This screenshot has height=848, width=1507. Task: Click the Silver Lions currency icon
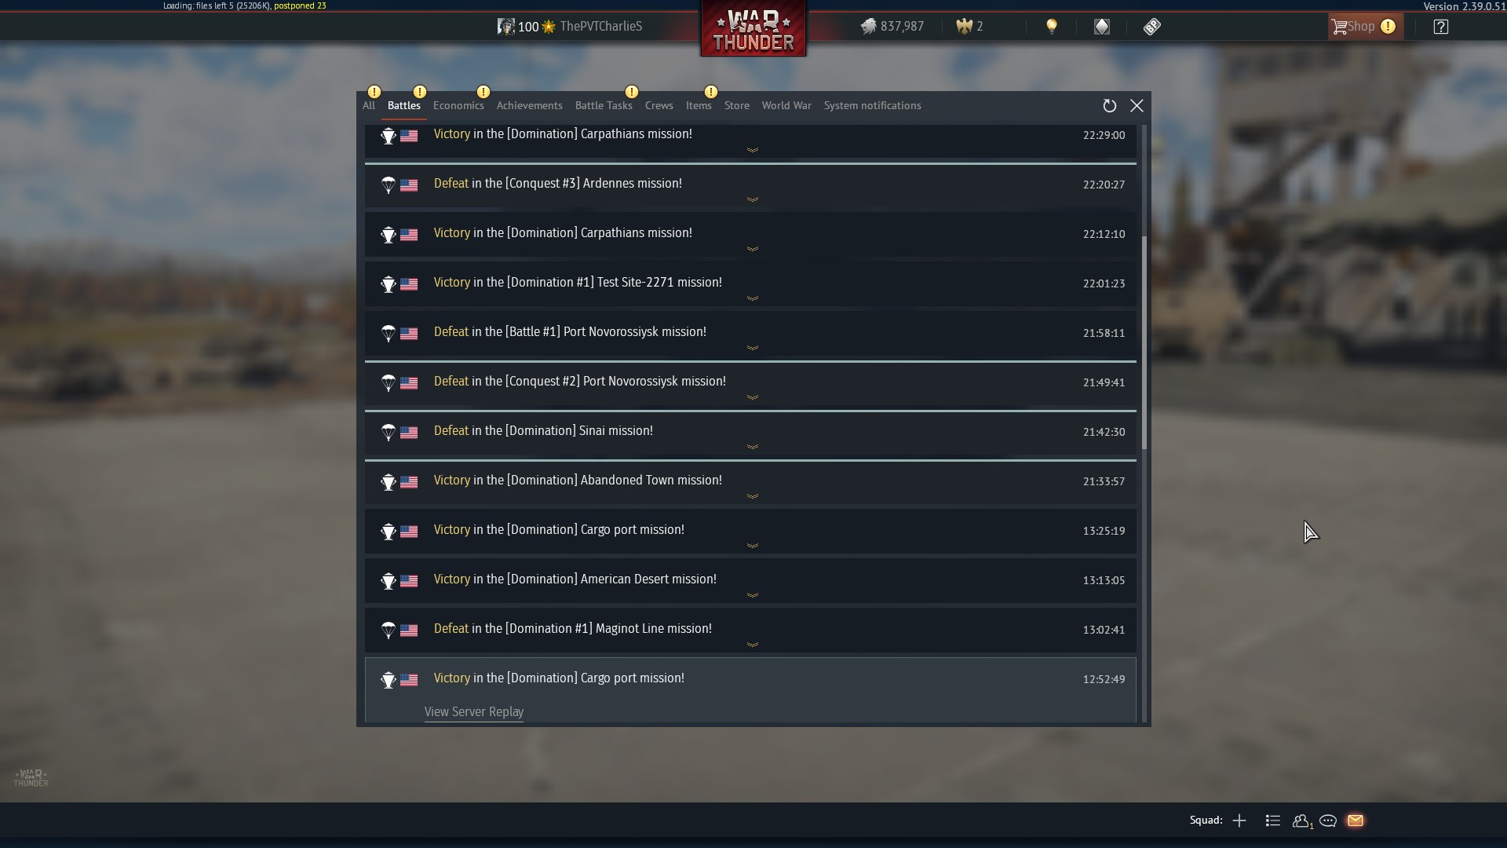tap(868, 27)
